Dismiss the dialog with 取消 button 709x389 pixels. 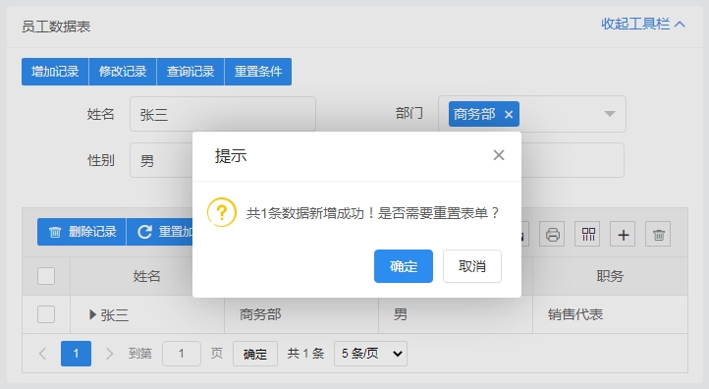tap(472, 266)
